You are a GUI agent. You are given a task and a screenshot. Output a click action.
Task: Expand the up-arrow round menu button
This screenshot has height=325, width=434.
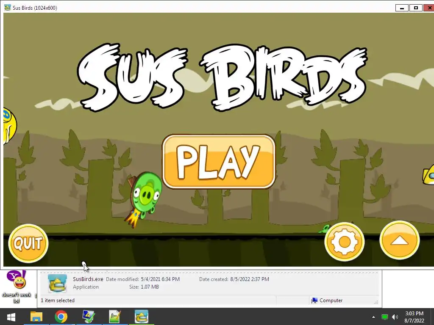tap(399, 241)
